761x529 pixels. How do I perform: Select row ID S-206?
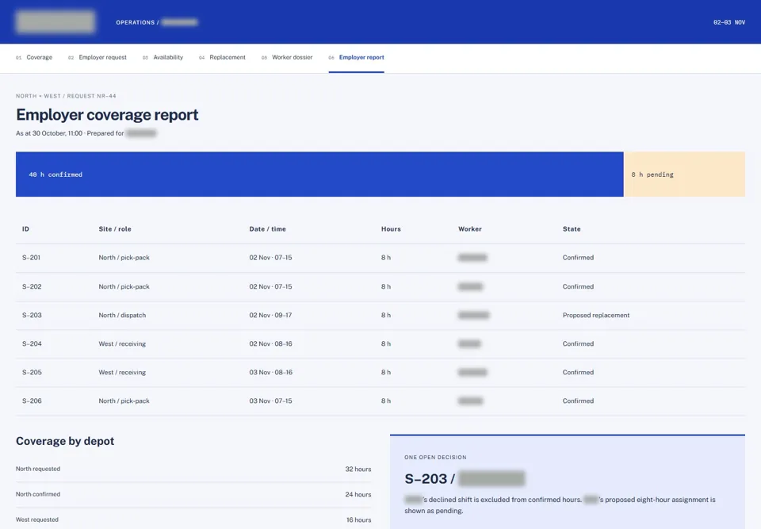(32, 401)
